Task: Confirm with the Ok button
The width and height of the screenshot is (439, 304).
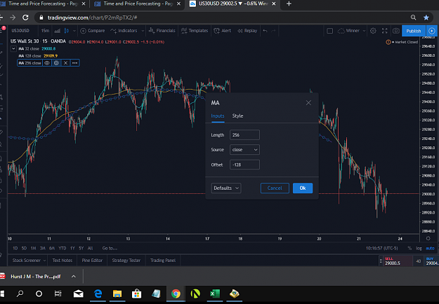Action: pyautogui.click(x=303, y=188)
